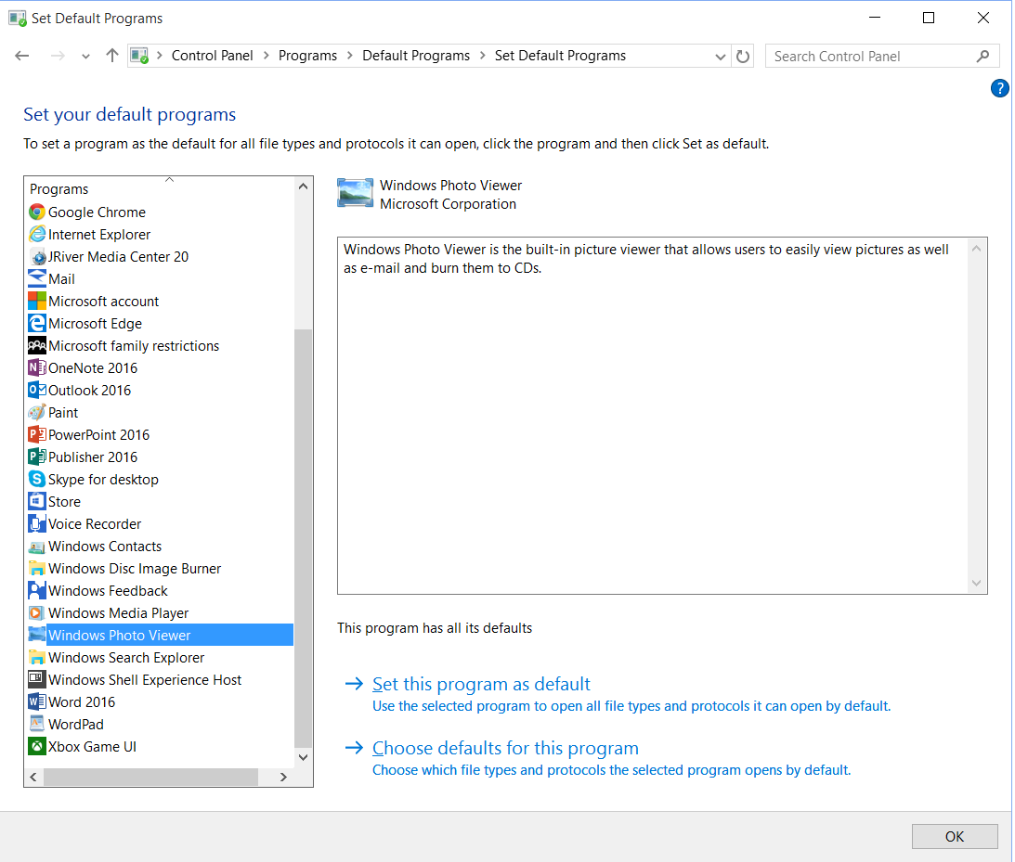Click the Windows Disc Image Burner icon

tap(37, 569)
